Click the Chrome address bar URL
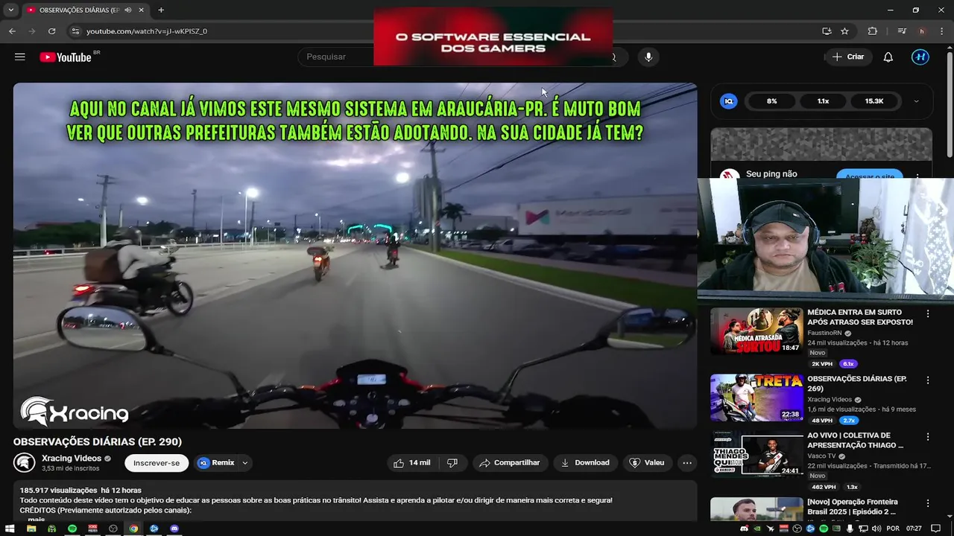 pyautogui.click(x=147, y=31)
